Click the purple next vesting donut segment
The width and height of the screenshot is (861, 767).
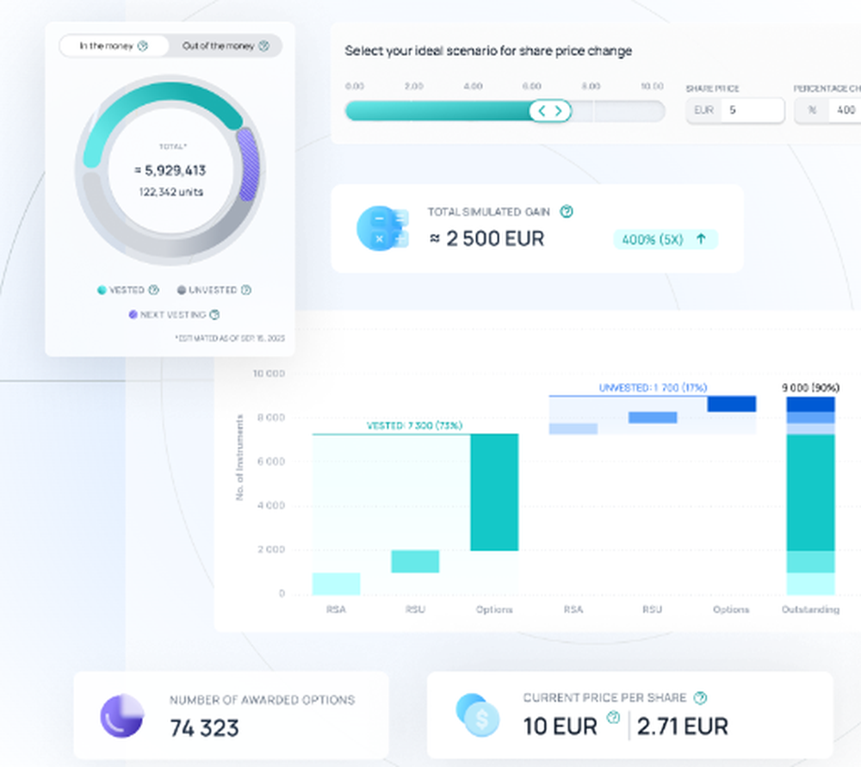(248, 164)
